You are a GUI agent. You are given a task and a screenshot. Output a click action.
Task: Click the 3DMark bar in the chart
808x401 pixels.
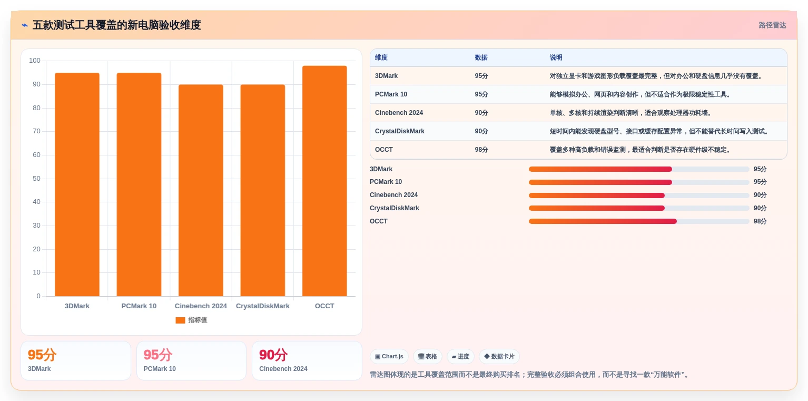[x=77, y=184]
